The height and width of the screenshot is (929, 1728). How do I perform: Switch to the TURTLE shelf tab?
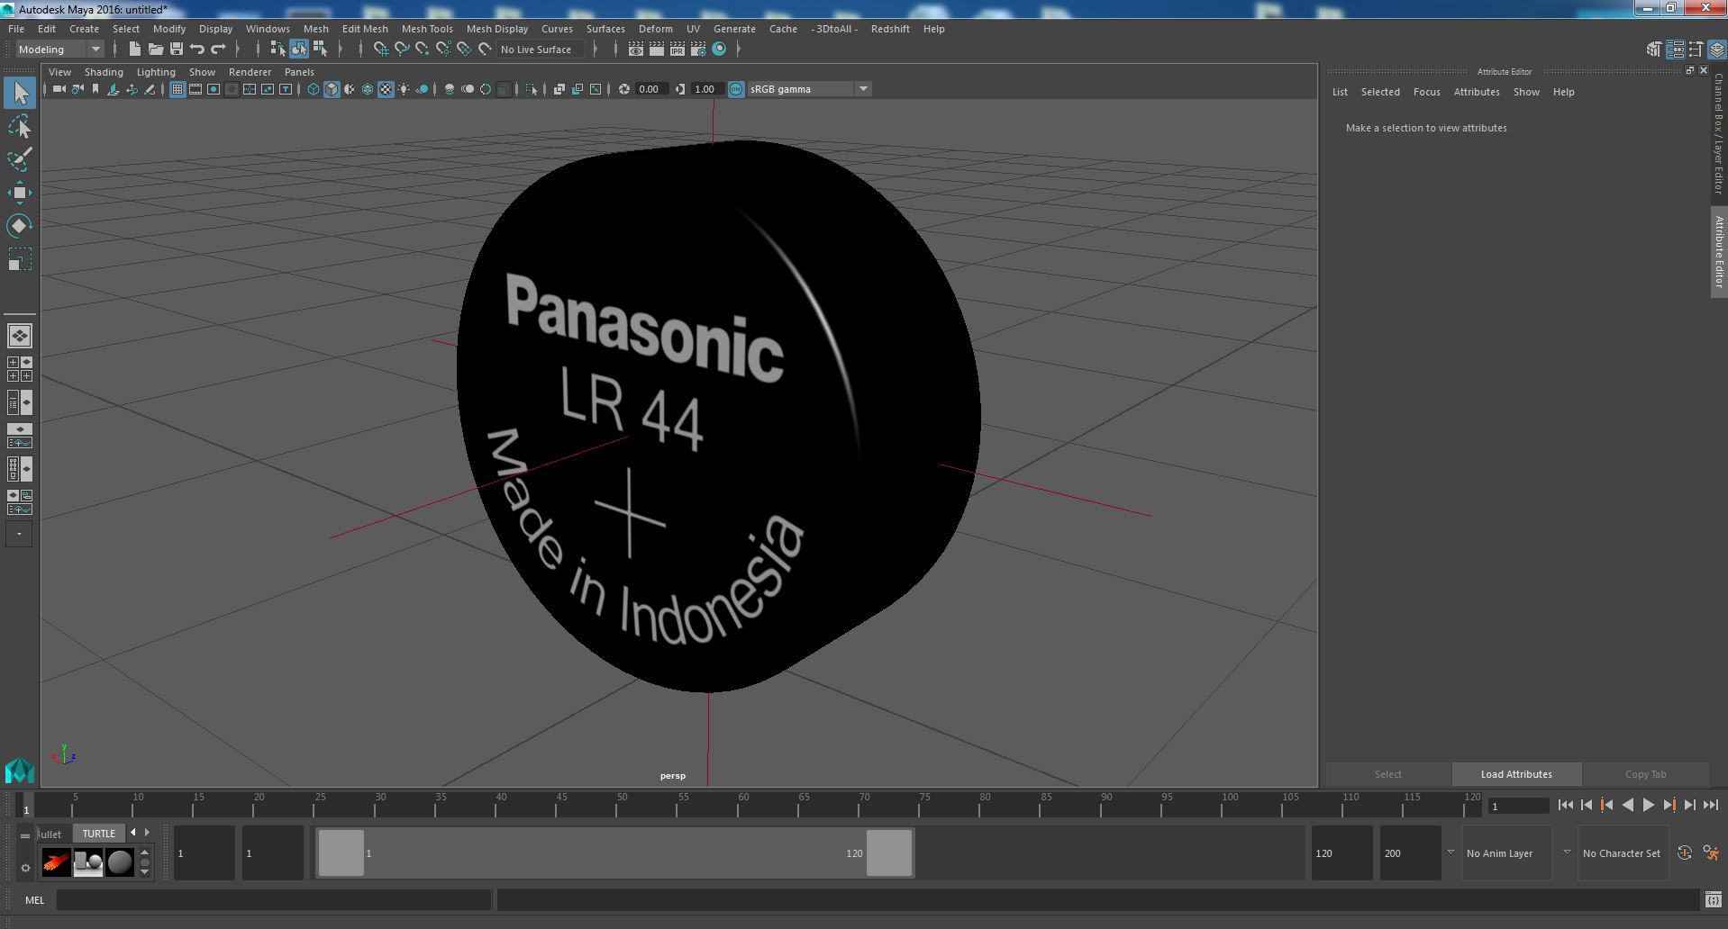[x=99, y=834]
